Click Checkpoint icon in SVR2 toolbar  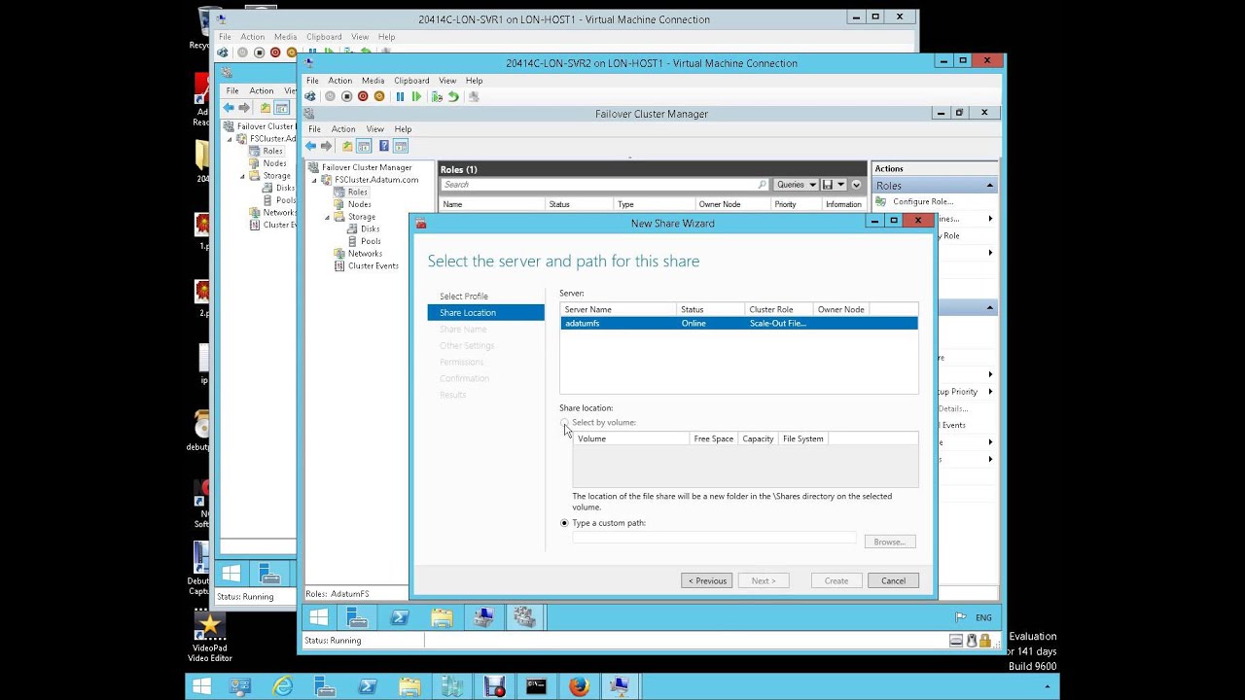438,96
